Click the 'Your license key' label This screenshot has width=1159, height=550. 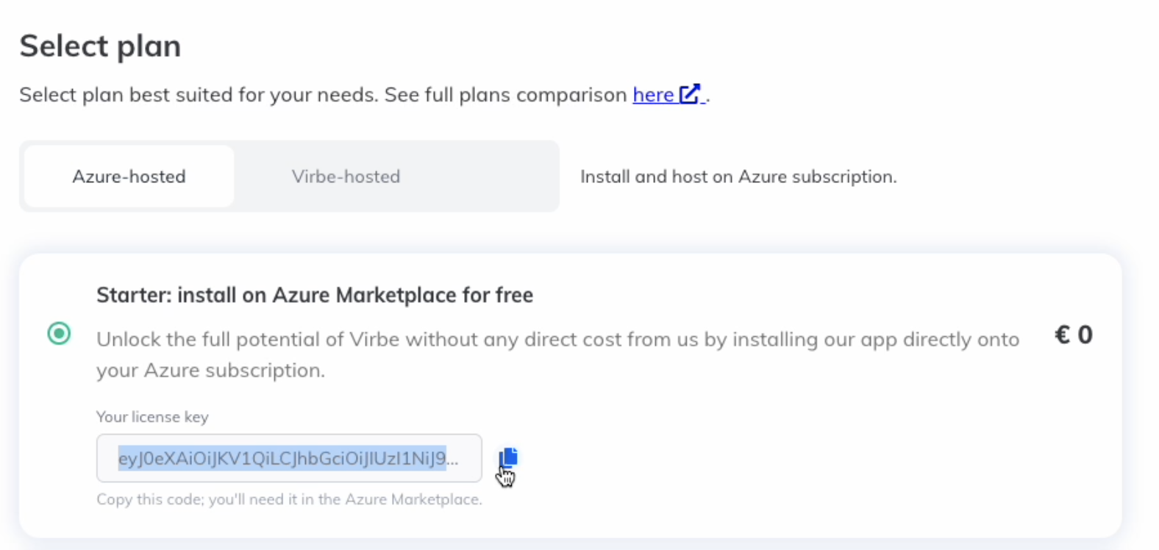152,417
